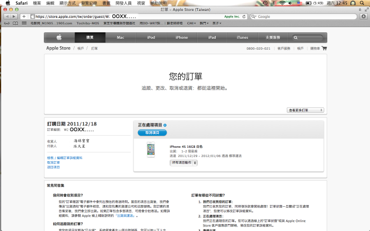Viewport: 370px width, 231px height.
Task: Click the Apple Store breadcrumb
Action: (x=58, y=48)
